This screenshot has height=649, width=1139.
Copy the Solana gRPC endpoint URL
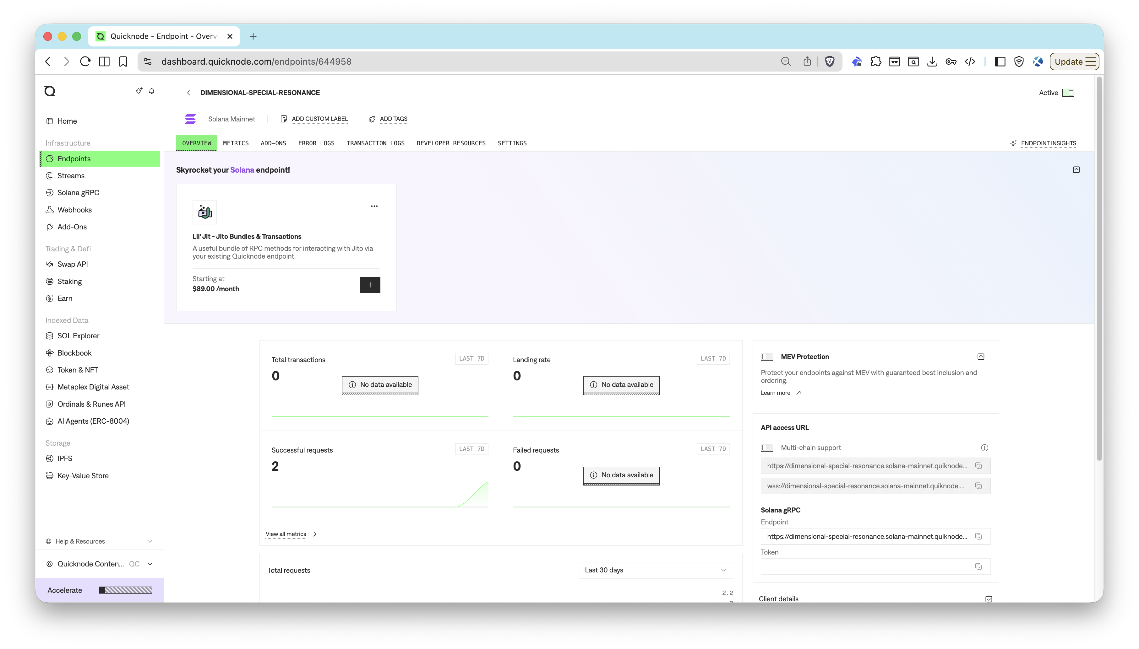(x=978, y=536)
